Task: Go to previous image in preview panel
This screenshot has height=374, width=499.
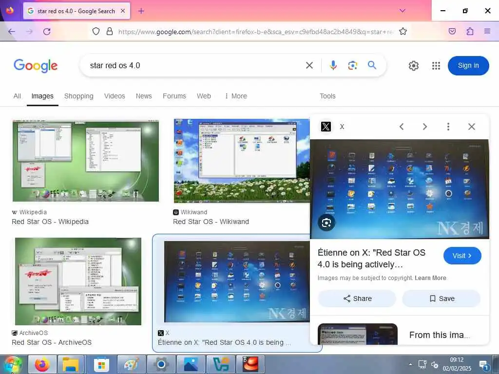Action: pos(402,127)
